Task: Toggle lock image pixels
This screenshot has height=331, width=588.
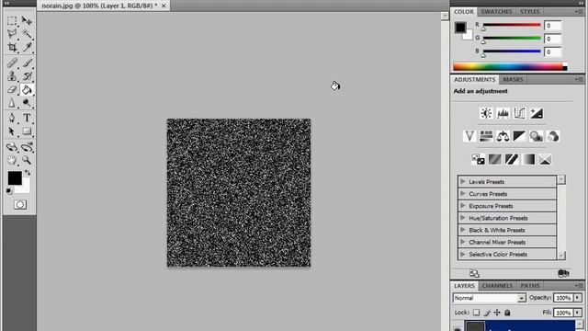Action: 487,313
